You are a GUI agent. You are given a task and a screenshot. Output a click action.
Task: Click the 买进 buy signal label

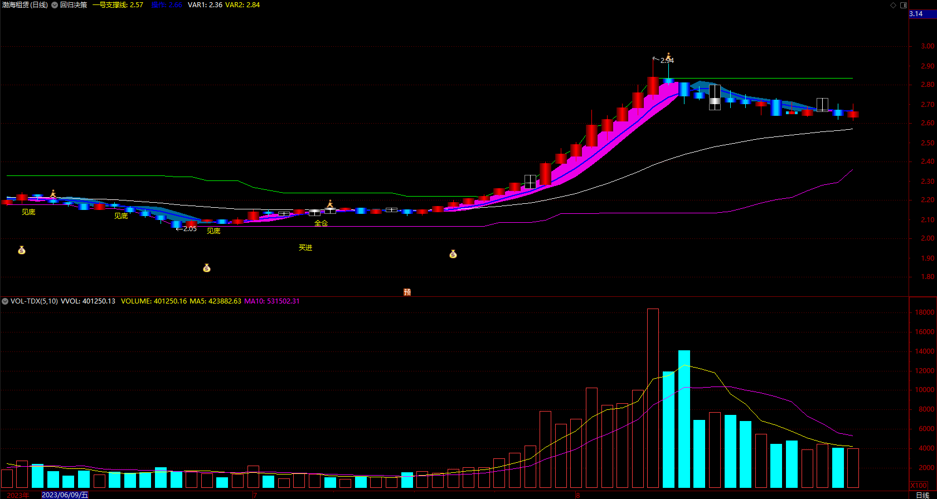tap(305, 248)
